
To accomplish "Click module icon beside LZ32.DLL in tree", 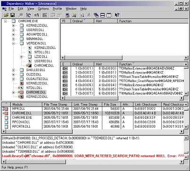I will (x=30, y=57).
